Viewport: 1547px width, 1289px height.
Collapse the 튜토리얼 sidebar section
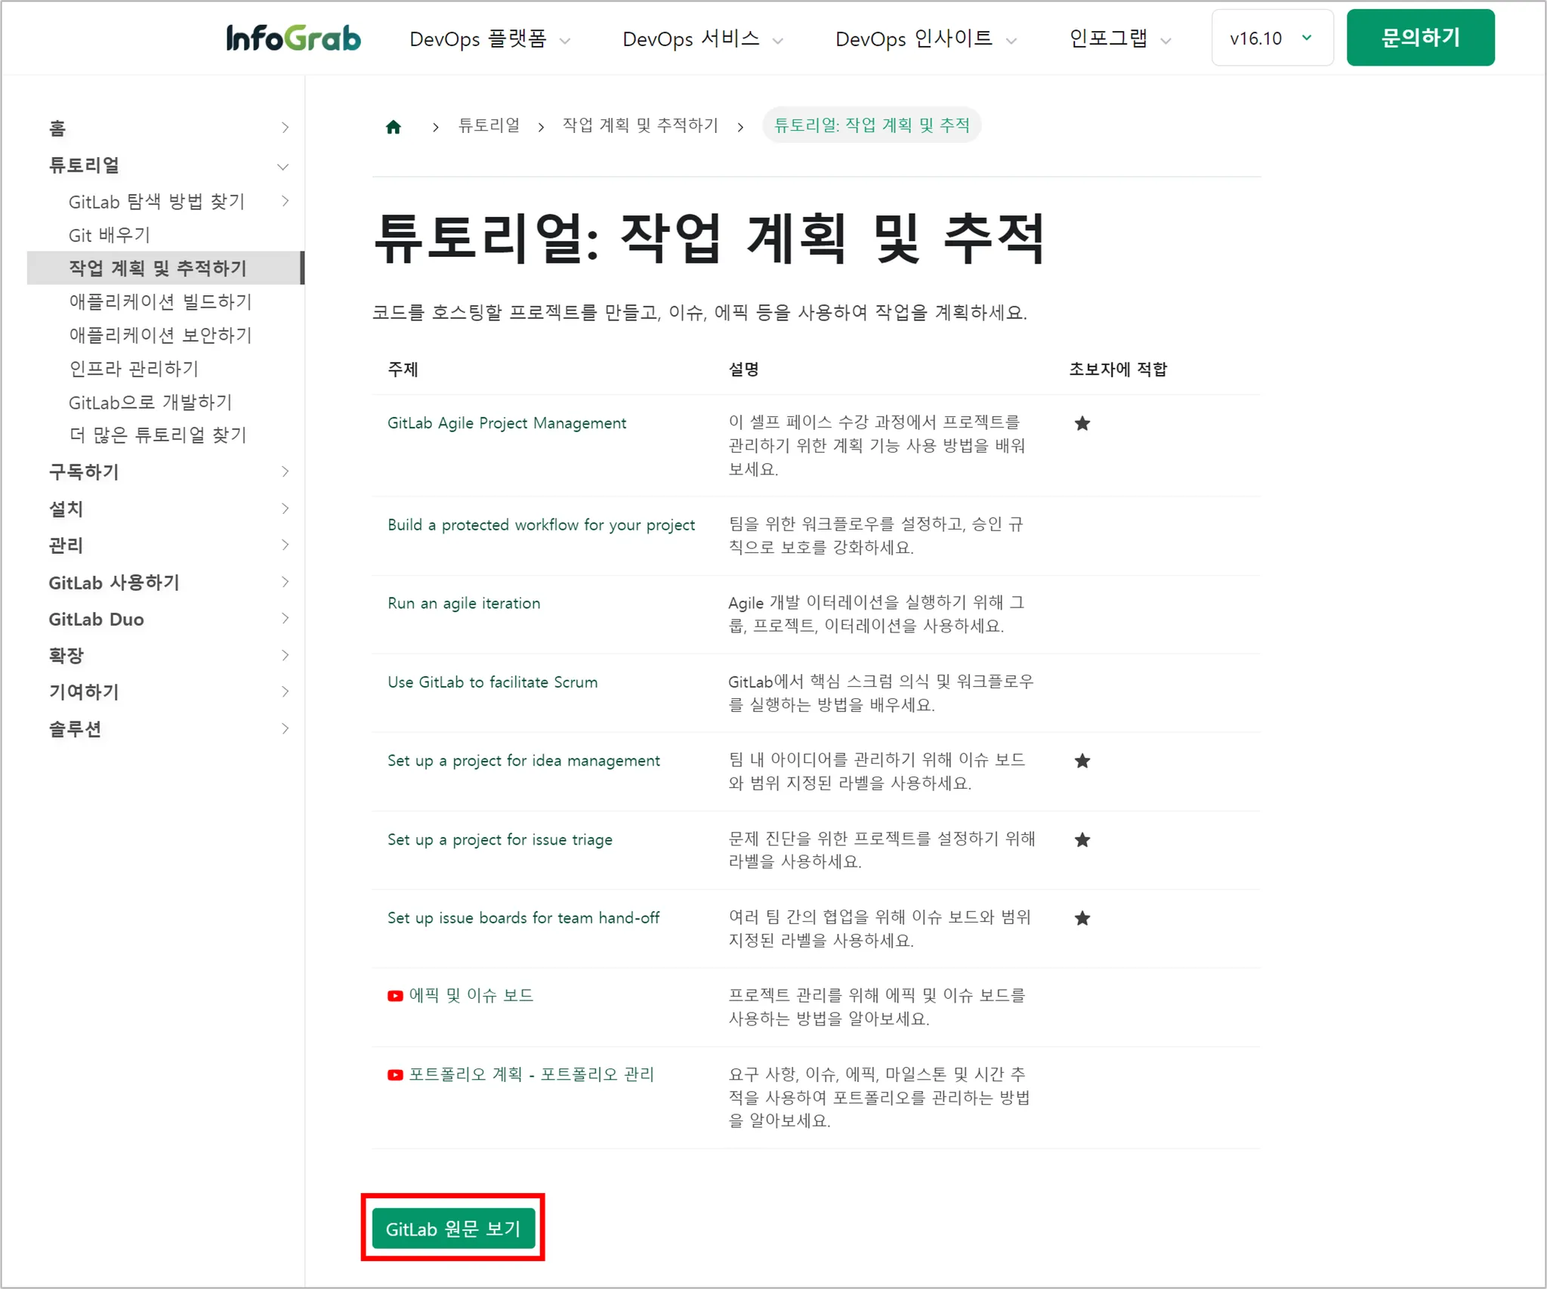(x=283, y=166)
